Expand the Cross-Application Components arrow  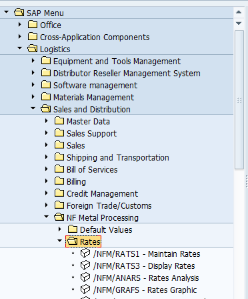tap(20, 36)
